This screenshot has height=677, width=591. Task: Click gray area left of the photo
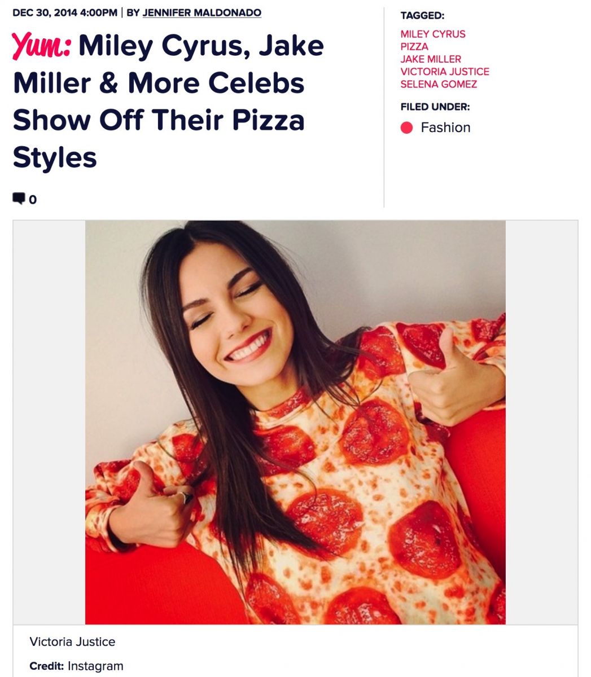(49, 422)
